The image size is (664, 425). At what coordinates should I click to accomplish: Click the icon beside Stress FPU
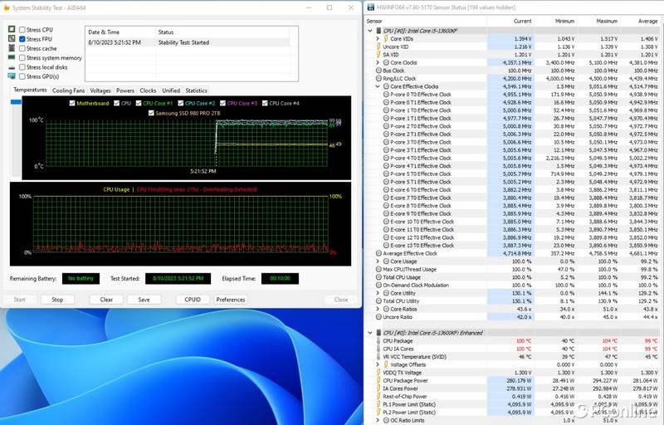(x=12, y=38)
